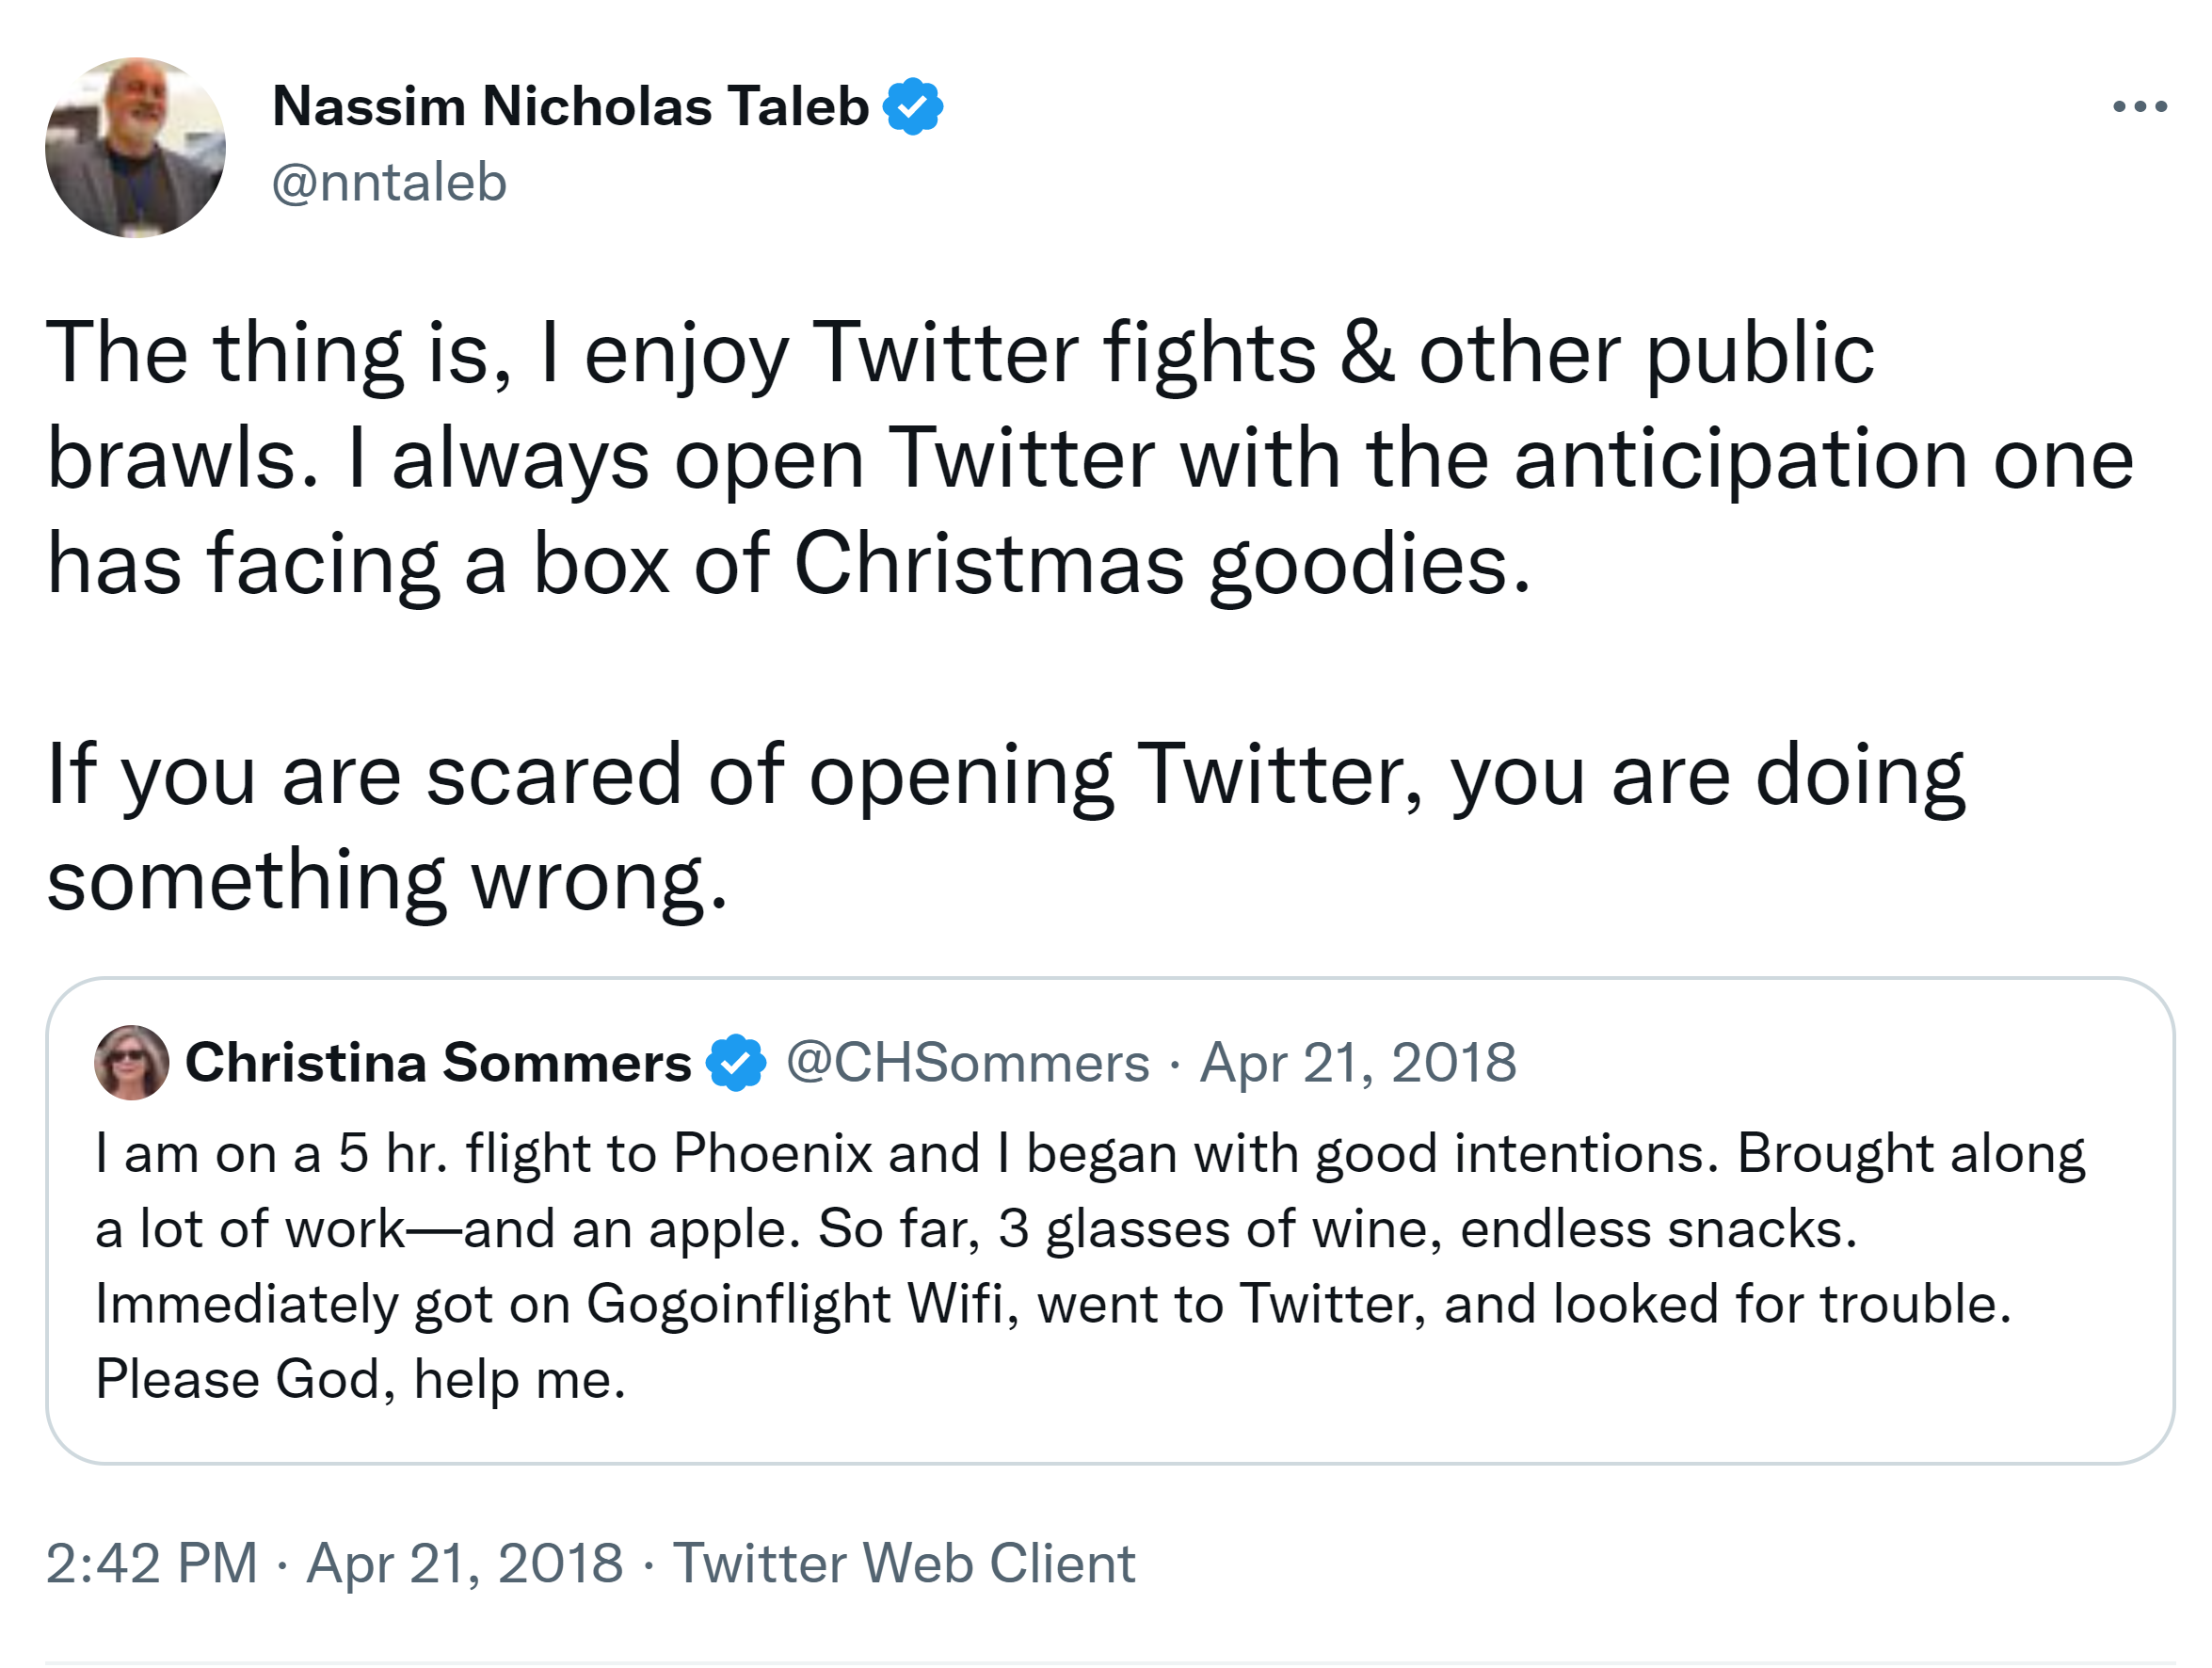The height and width of the screenshot is (1668, 2212).
Task: Open the three-dot more options menu
Action: point(2139,106)
